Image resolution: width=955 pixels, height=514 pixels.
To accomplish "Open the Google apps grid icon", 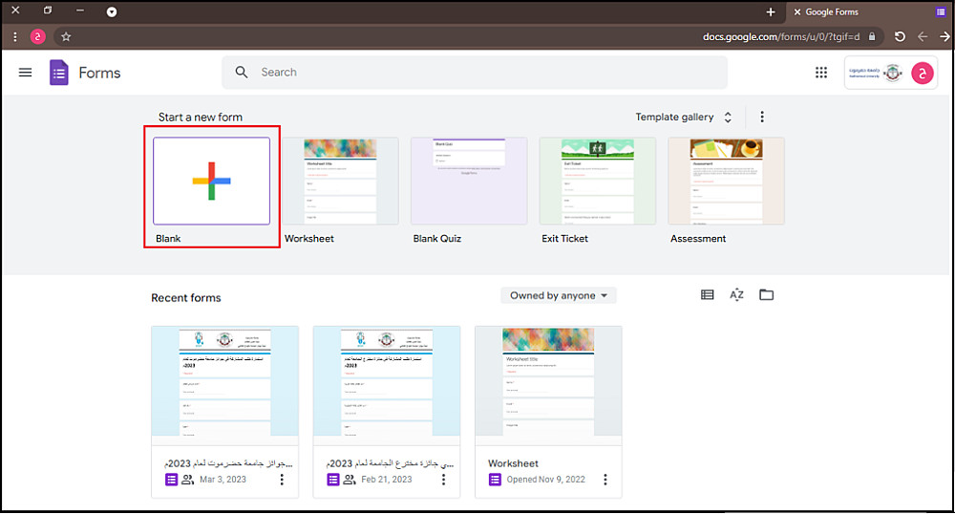I will (x=821, y=73).
